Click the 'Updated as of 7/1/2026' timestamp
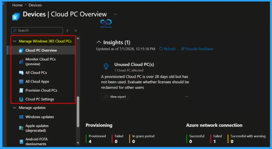This screenshot has width=272, height=149. [126, 49]
